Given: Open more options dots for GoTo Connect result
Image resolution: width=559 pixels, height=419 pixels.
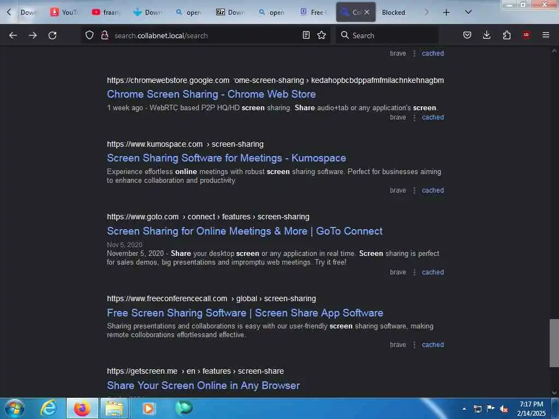Looking at the screenshot, I should click(x=414, y=272).
